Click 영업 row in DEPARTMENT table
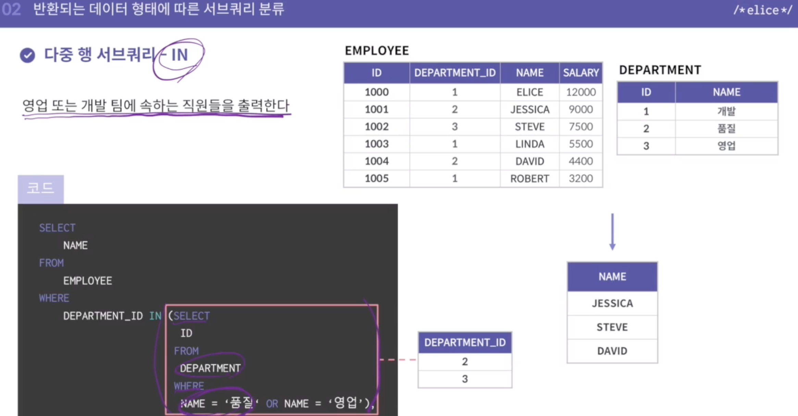The image size is (798, 416). coord(726,146)
